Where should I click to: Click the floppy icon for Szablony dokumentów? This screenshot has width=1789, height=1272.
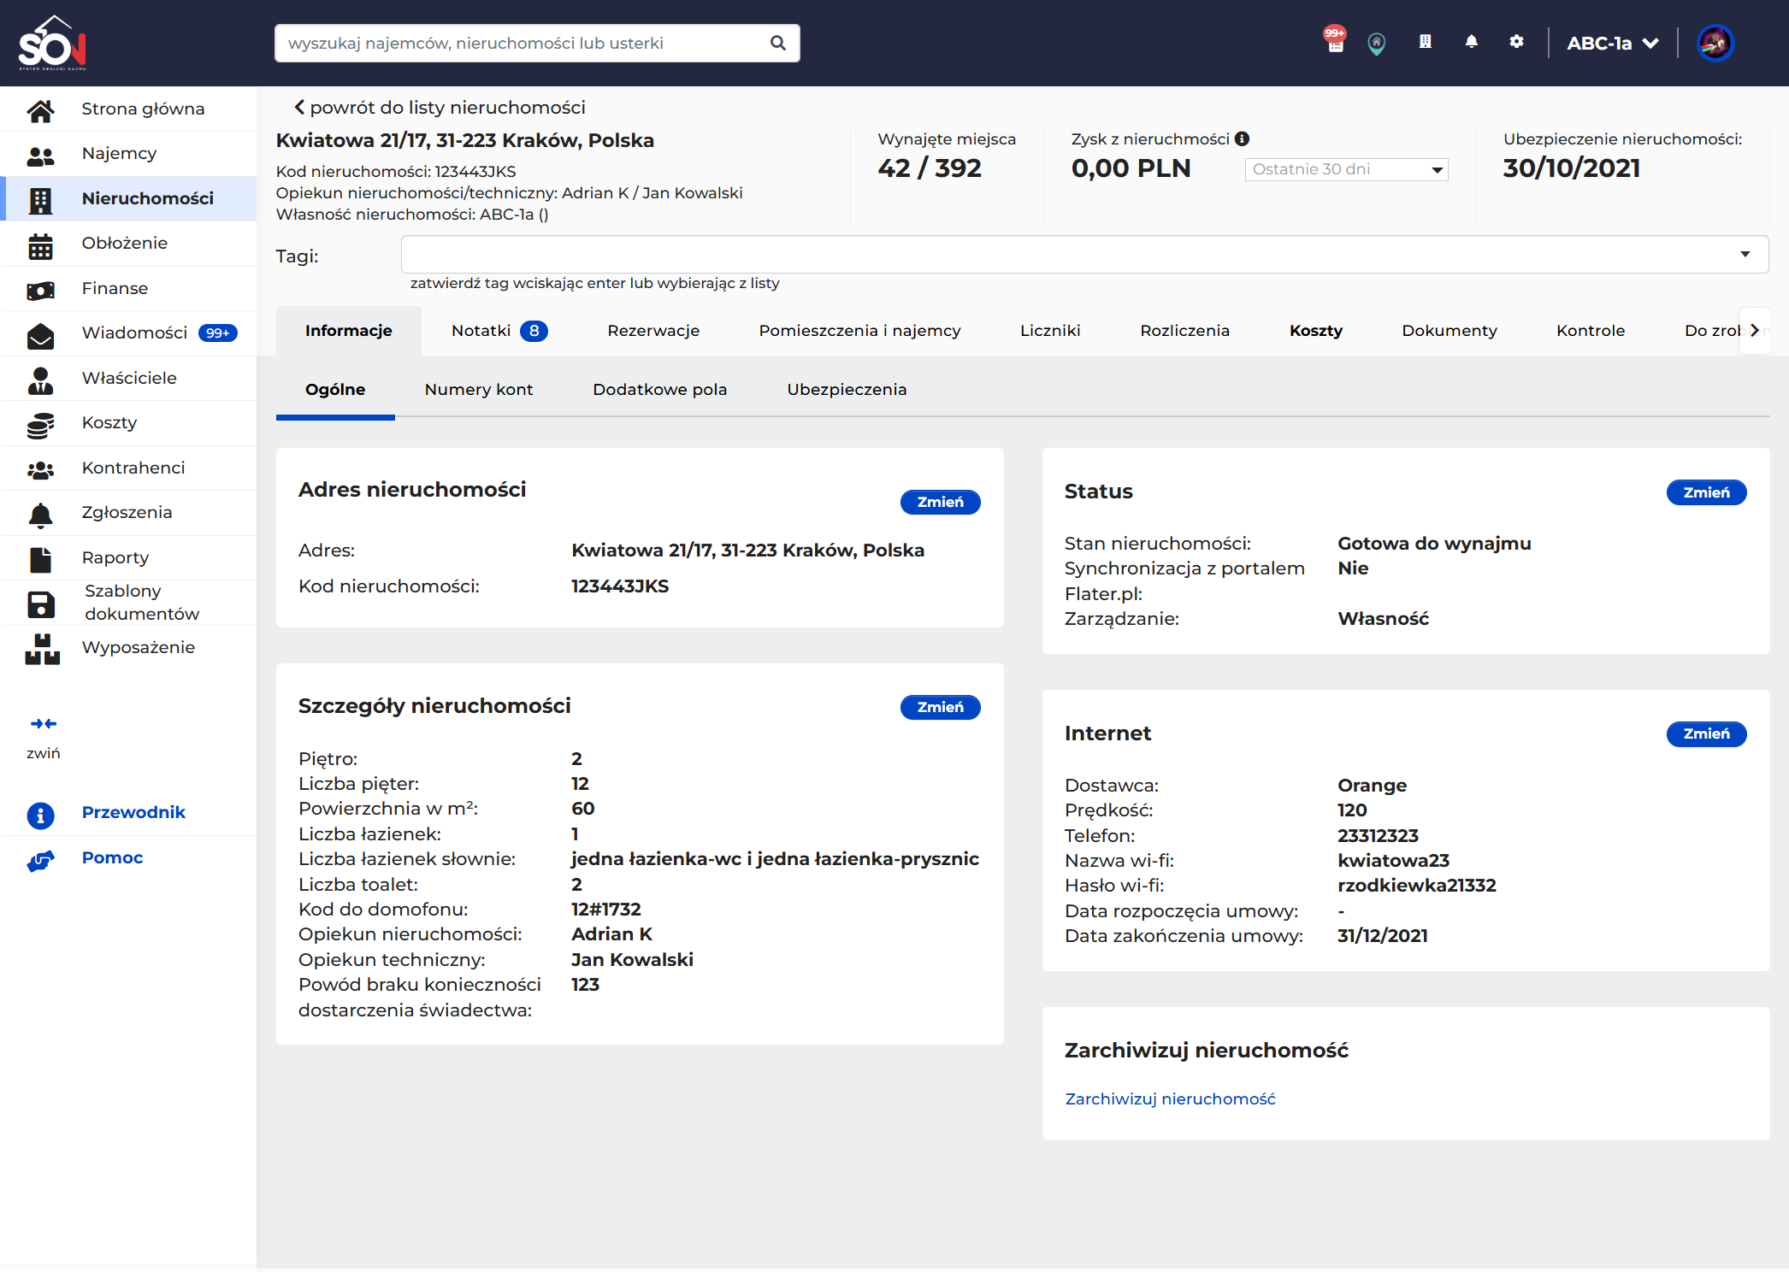pyautogui.click(x=40, y=604)
